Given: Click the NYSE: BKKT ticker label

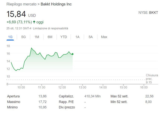Looking at the screenshot, I should 148,13.
